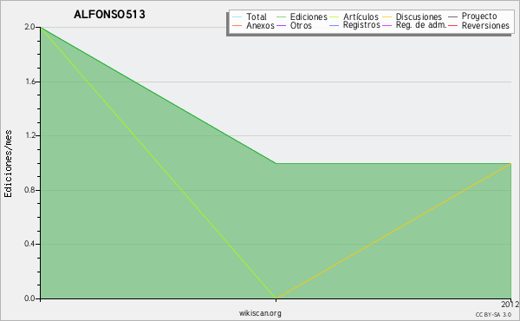
Task: Click the Ediciones legend label
Action: (x=309, y=16)
